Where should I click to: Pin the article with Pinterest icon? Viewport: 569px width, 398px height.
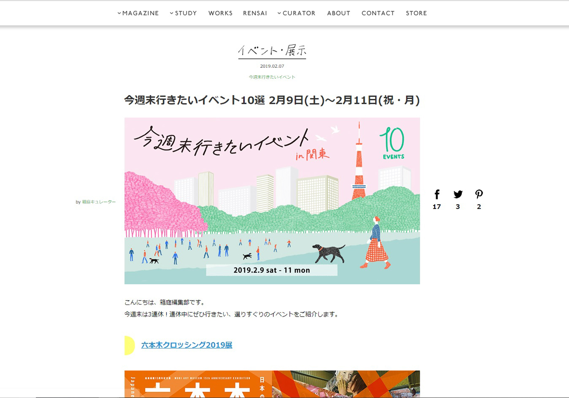479,195
